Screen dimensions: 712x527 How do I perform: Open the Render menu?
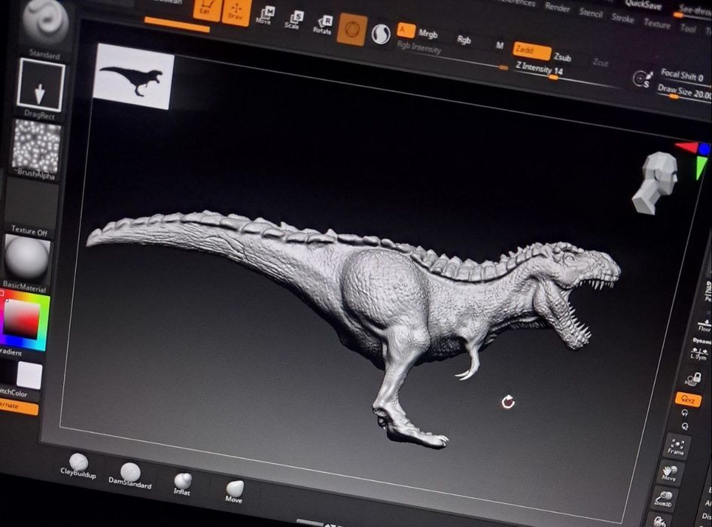pos(557,8)
